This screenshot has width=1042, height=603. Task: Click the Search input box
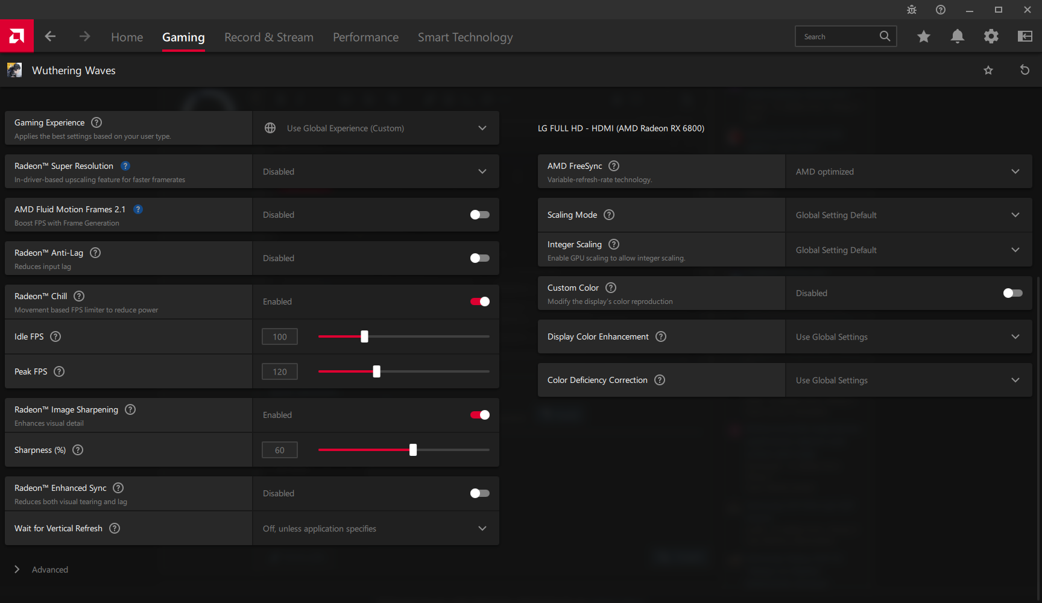click(838, 37)
